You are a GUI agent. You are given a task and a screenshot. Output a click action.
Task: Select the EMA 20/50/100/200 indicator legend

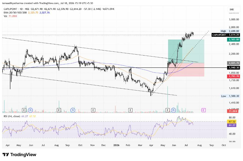[15, 13]
